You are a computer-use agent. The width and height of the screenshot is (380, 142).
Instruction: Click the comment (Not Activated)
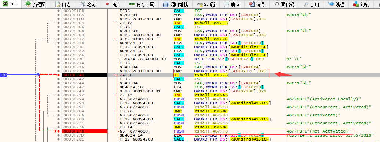(x=318, y=131)
